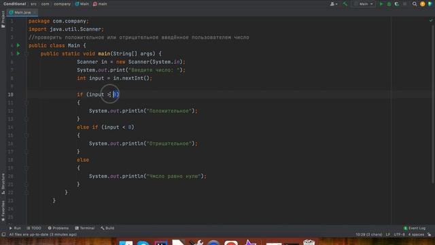Open the Build tool window at bottom
Viewport: 435px width, 245px height.
point(107,228)
